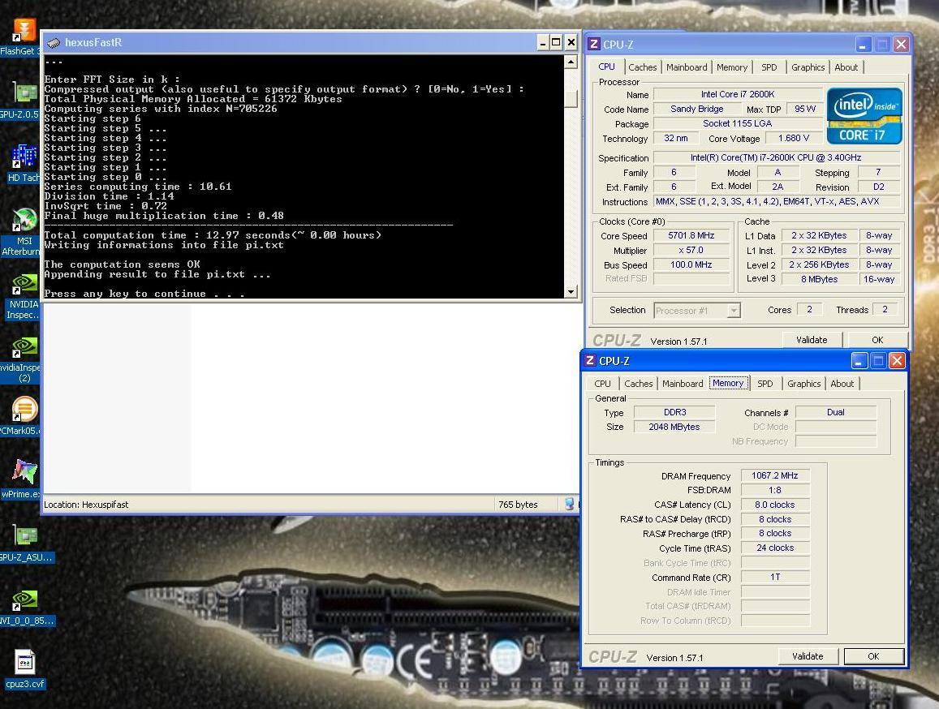
Task: Open the wPrime desktop icon
Action: (24, 473)
